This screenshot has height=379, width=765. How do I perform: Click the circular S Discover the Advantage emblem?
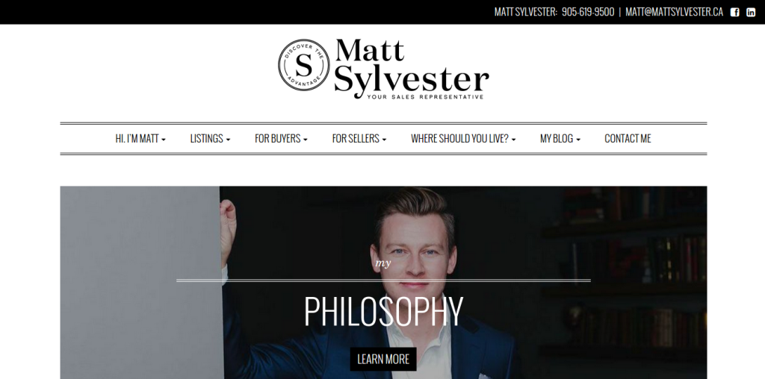click(x=303, y=65)
